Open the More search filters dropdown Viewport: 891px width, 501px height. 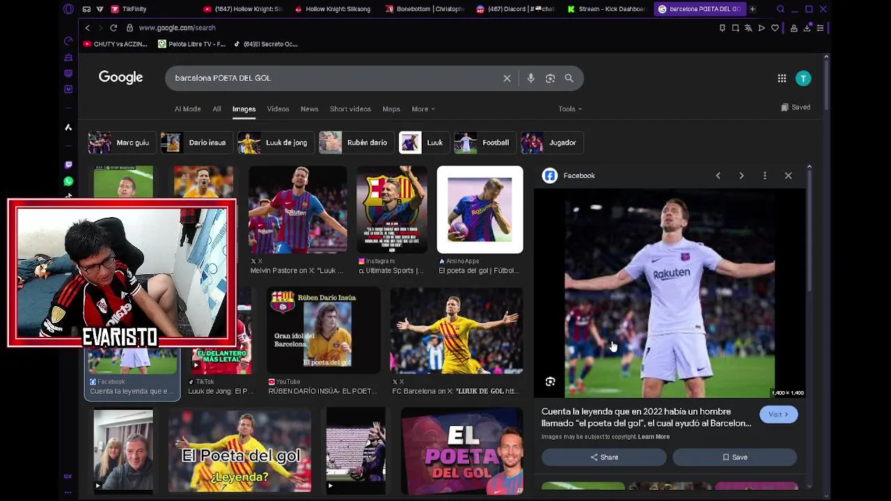[423, 109]
